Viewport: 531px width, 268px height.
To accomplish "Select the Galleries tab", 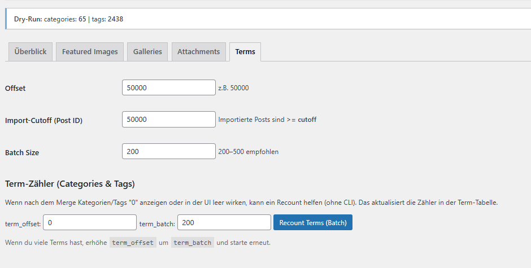I will click(x=147, y=51).
